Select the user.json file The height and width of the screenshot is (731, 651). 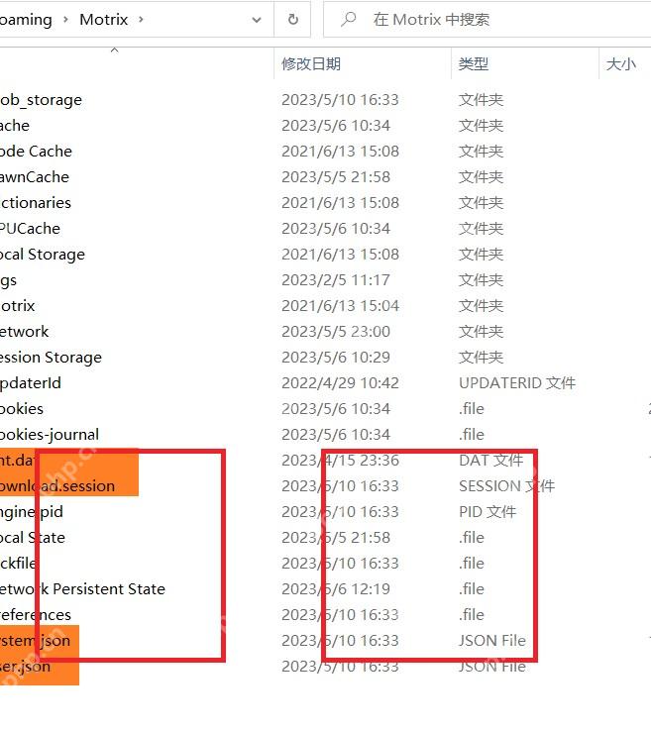[25, 667]
